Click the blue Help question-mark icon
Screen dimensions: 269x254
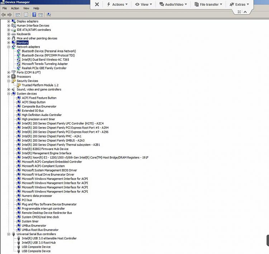pos(34,15)
